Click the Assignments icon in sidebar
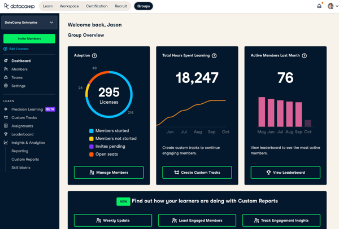The height and width of the screenshot is (229, 339). pyautogui.click(x=6, y=126)
